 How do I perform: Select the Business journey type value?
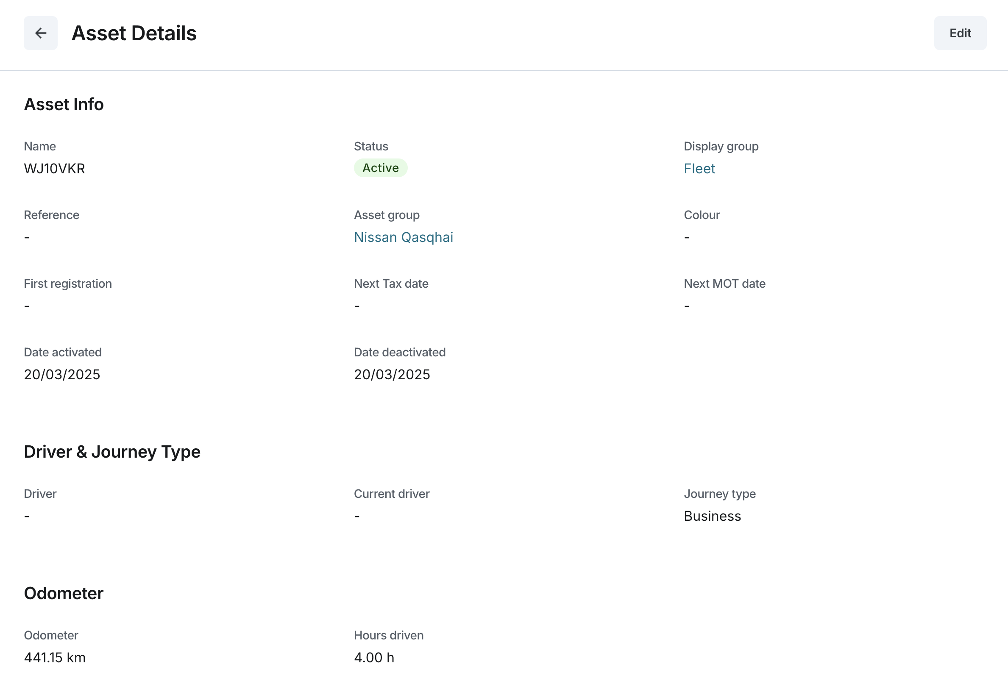tap(712, 516)
